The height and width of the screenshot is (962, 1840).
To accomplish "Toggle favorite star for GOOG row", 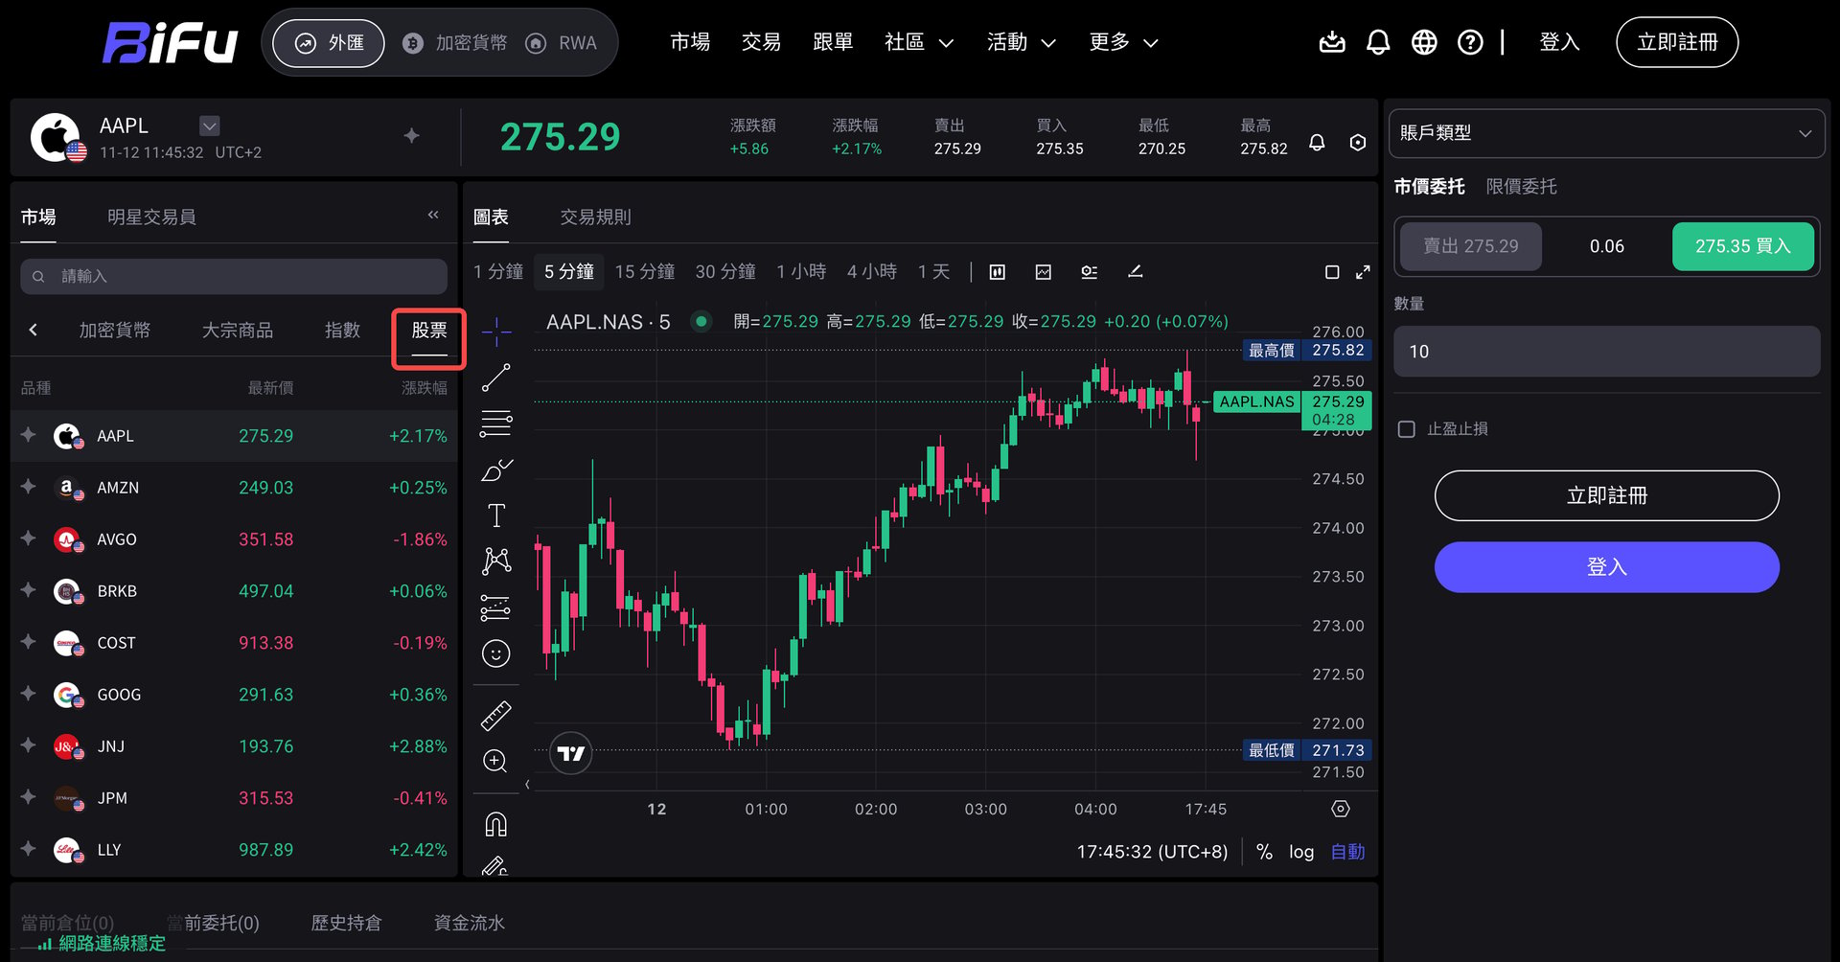I will (x=29, y=694).
